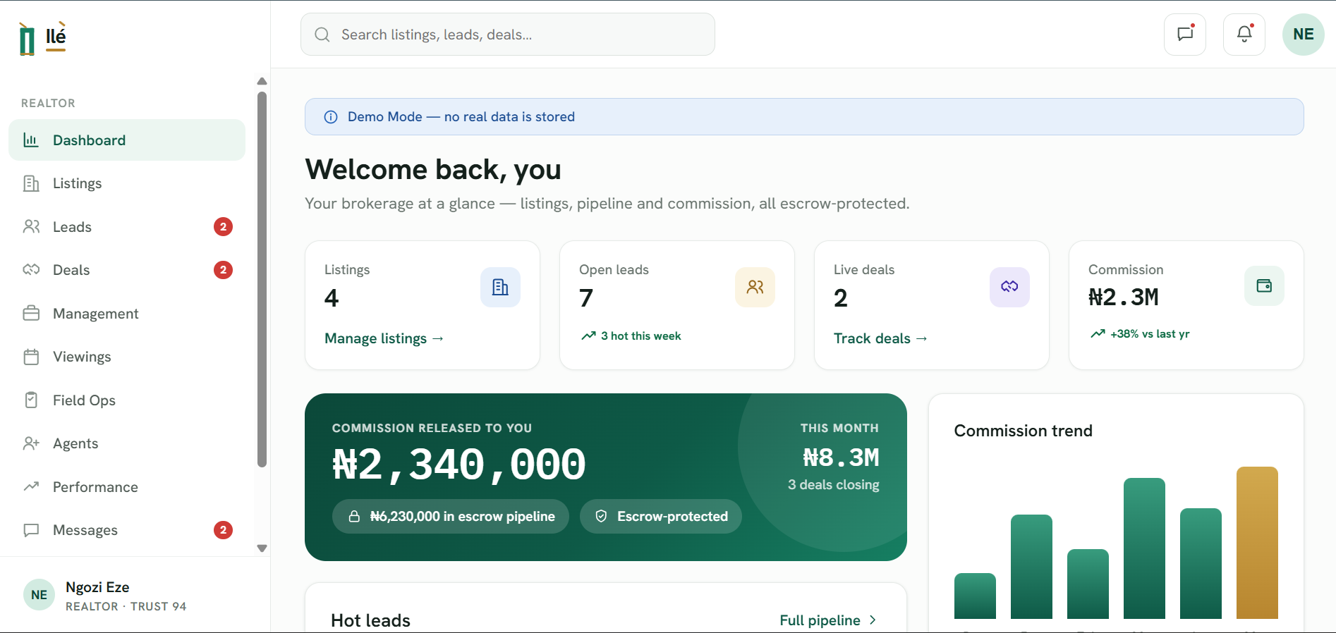Click the sidebar scrollbar up arrow
1336x633 pixels.
[x=262, y=81]
